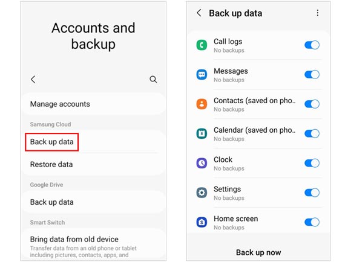The height and width of the screenshot is (262, 351).
Task: Open the three-dot more options menu
Action: [x=318, y=13]
